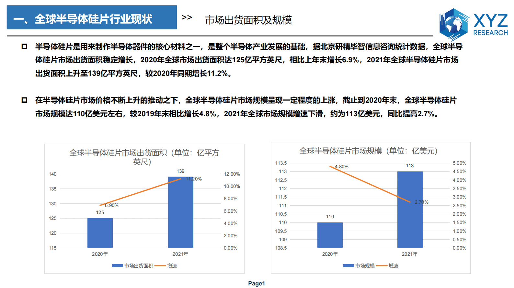Select the '一、全球半导体硅片行业现状' title banner
514x288 pixels.
tap(92, 17)
